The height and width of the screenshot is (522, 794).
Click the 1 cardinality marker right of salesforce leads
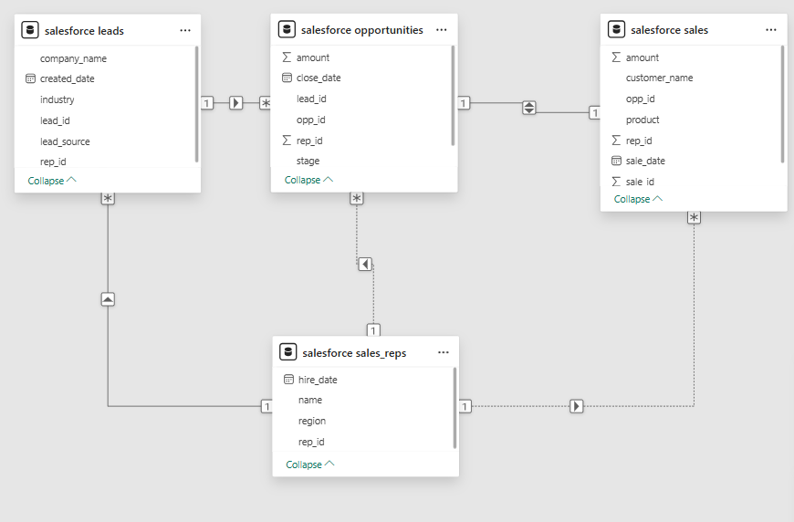[x=207, y=103]
